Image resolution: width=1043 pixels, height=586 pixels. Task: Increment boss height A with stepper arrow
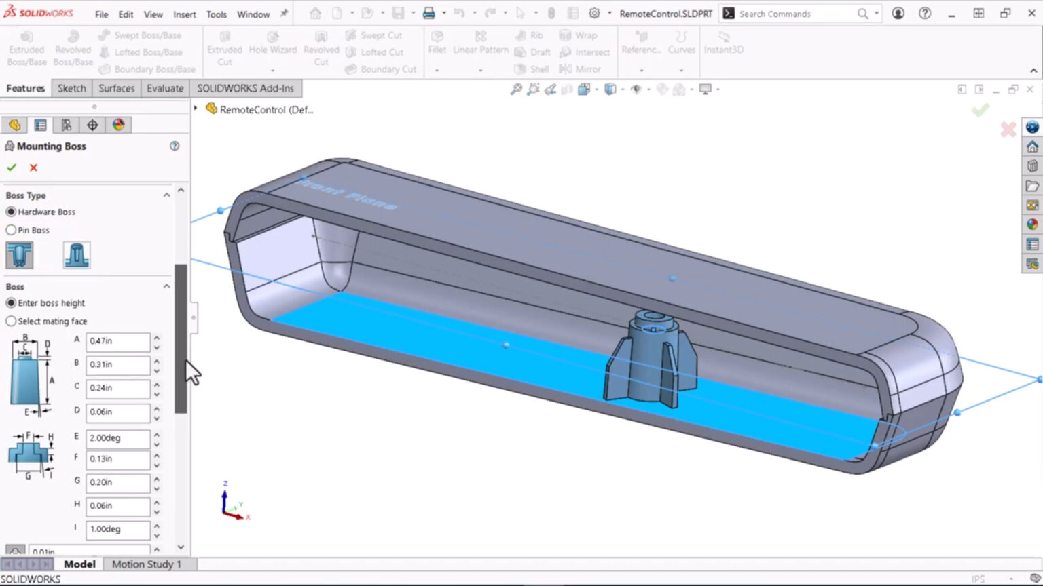tap(156, 338)
